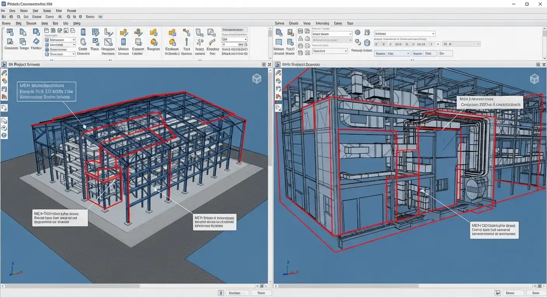Toggle the radio button beside Sovrieke
Image resolution: width=547 pixels, height=298 pixels.
[47, 45]
